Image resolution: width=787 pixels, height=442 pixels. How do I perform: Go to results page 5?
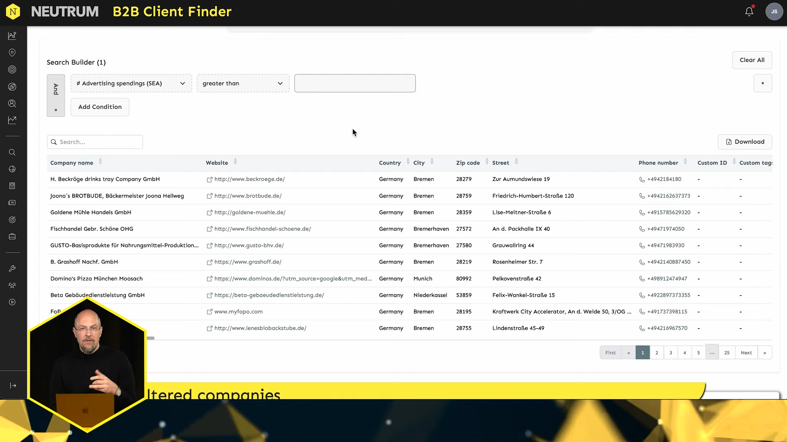[x=698, y=353]
